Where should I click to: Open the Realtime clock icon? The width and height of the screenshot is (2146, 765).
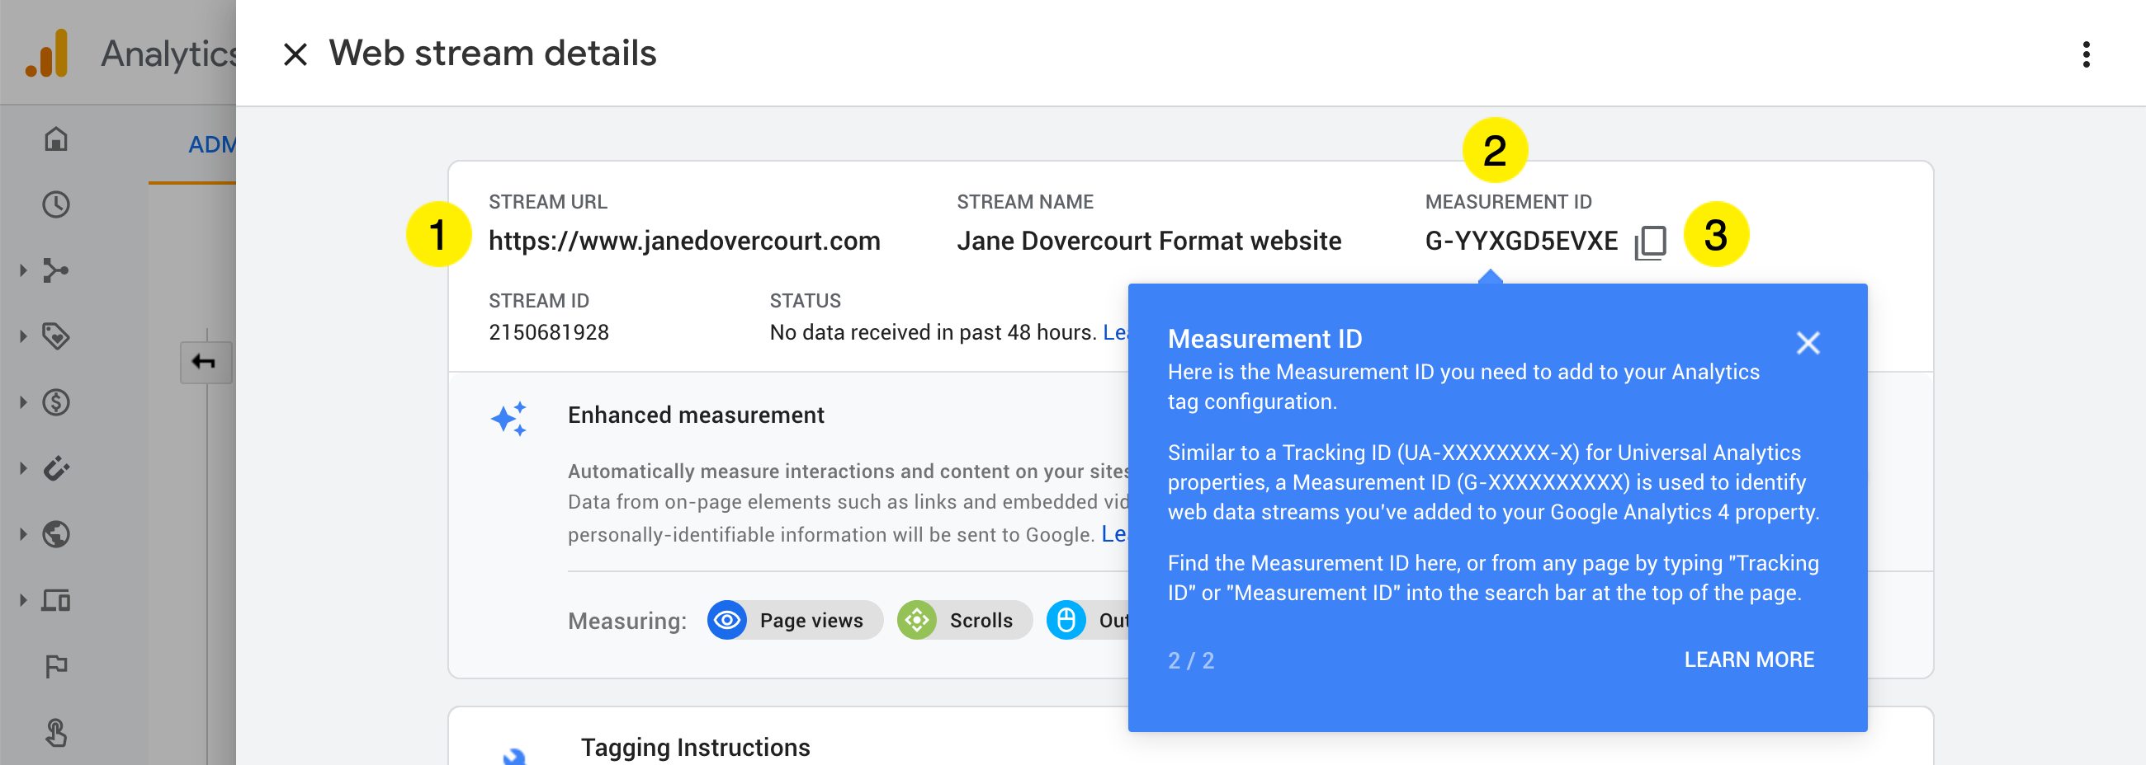click(56, 204)
